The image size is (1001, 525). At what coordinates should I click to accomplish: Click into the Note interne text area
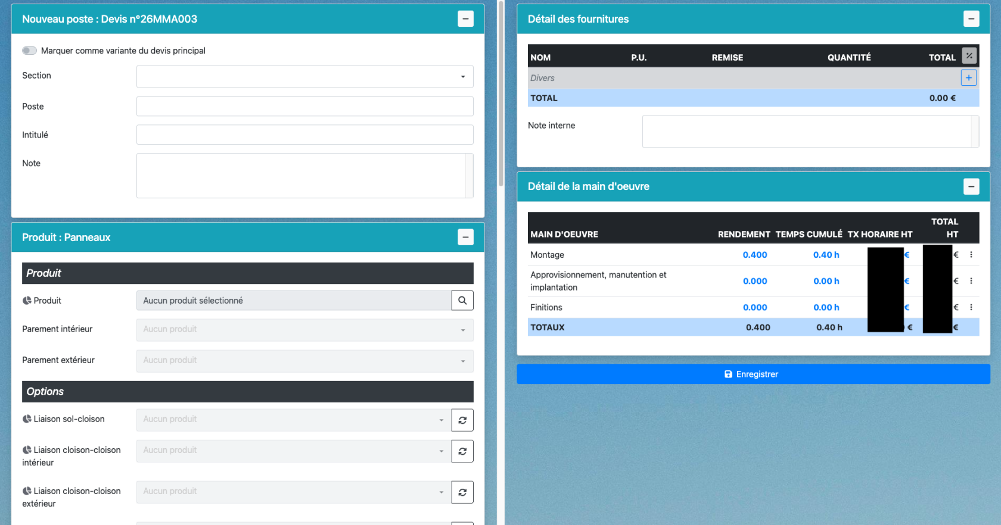(x=807, y=132)
